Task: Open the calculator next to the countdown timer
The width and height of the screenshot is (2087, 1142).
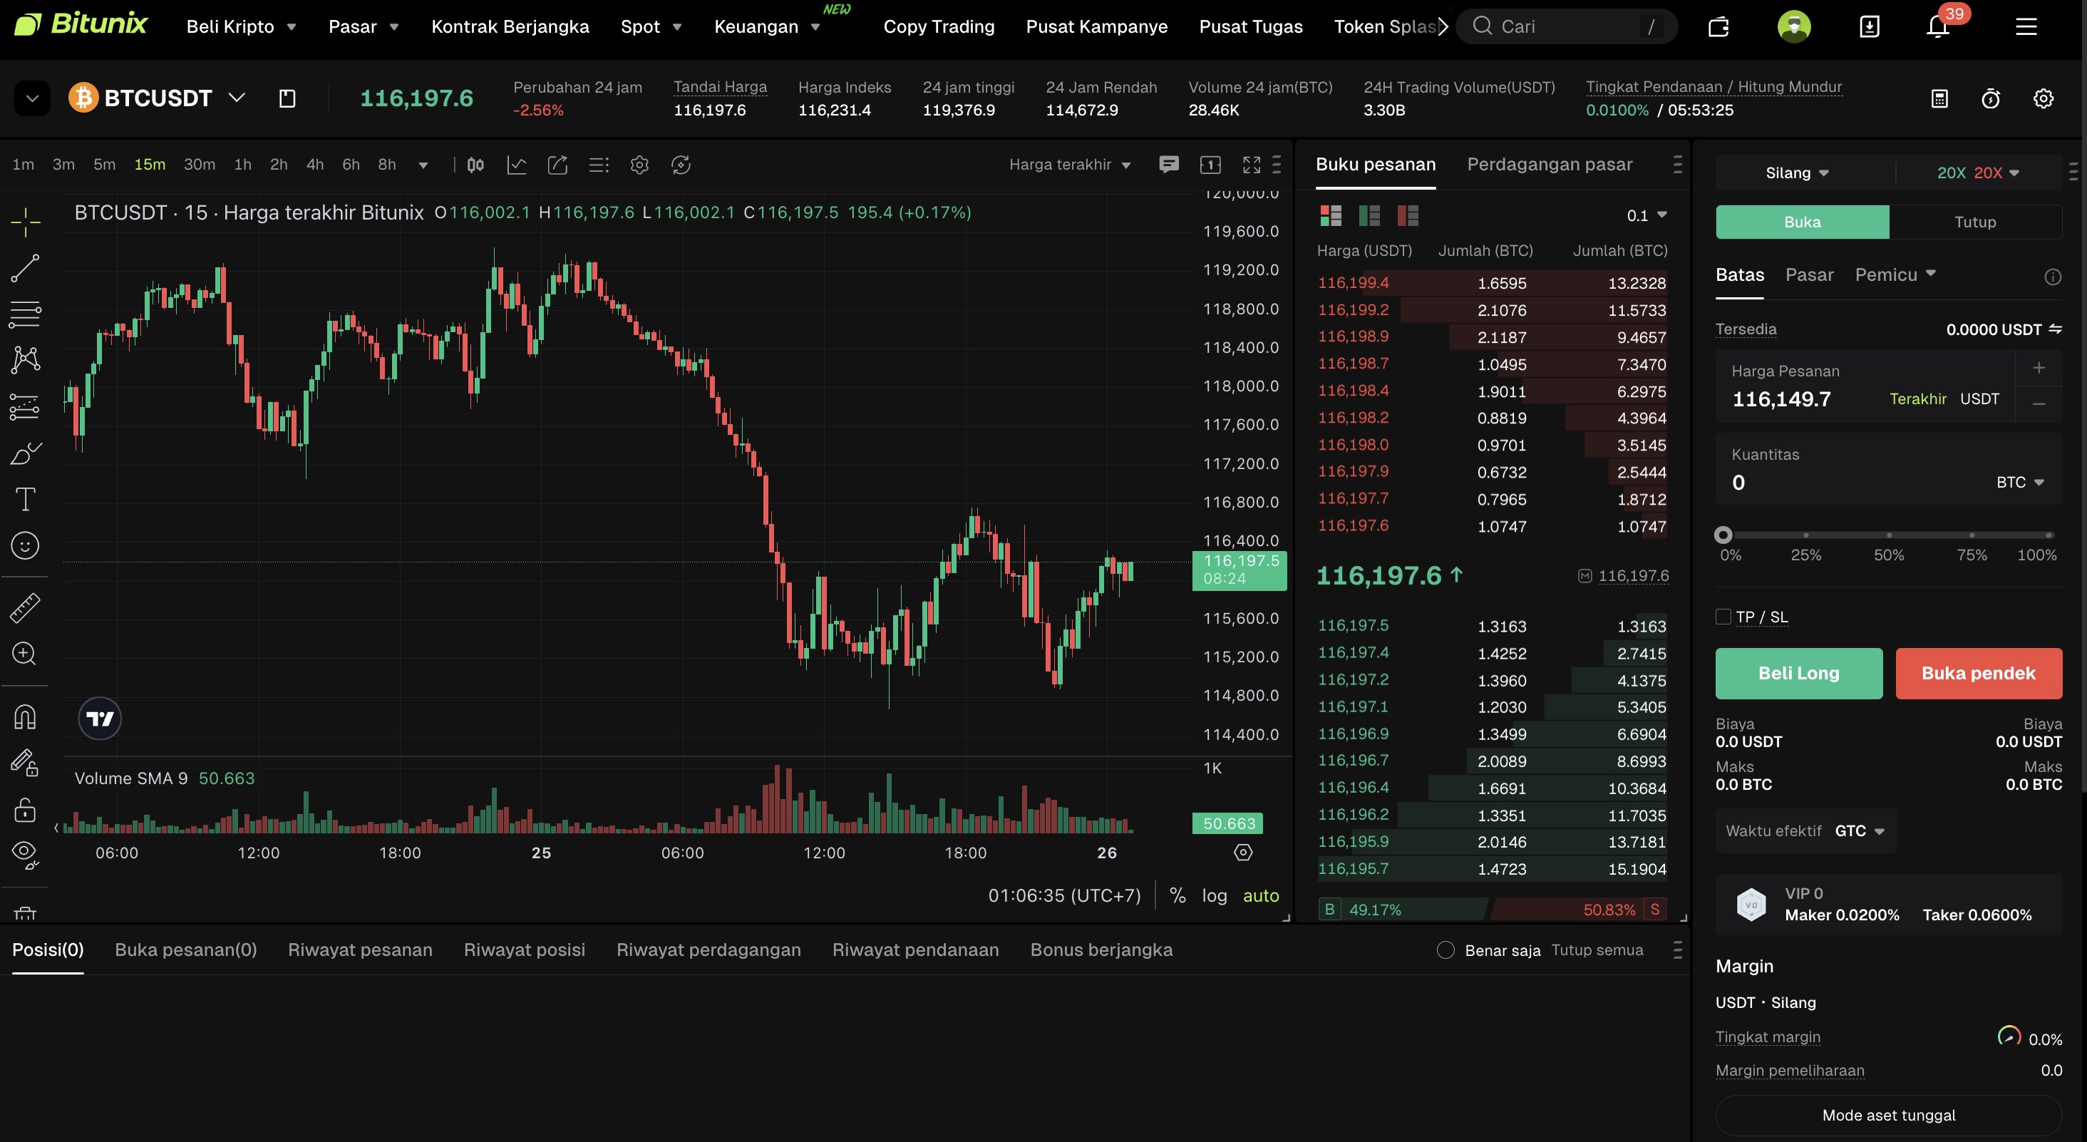Action: click(x=1939, y=98)
